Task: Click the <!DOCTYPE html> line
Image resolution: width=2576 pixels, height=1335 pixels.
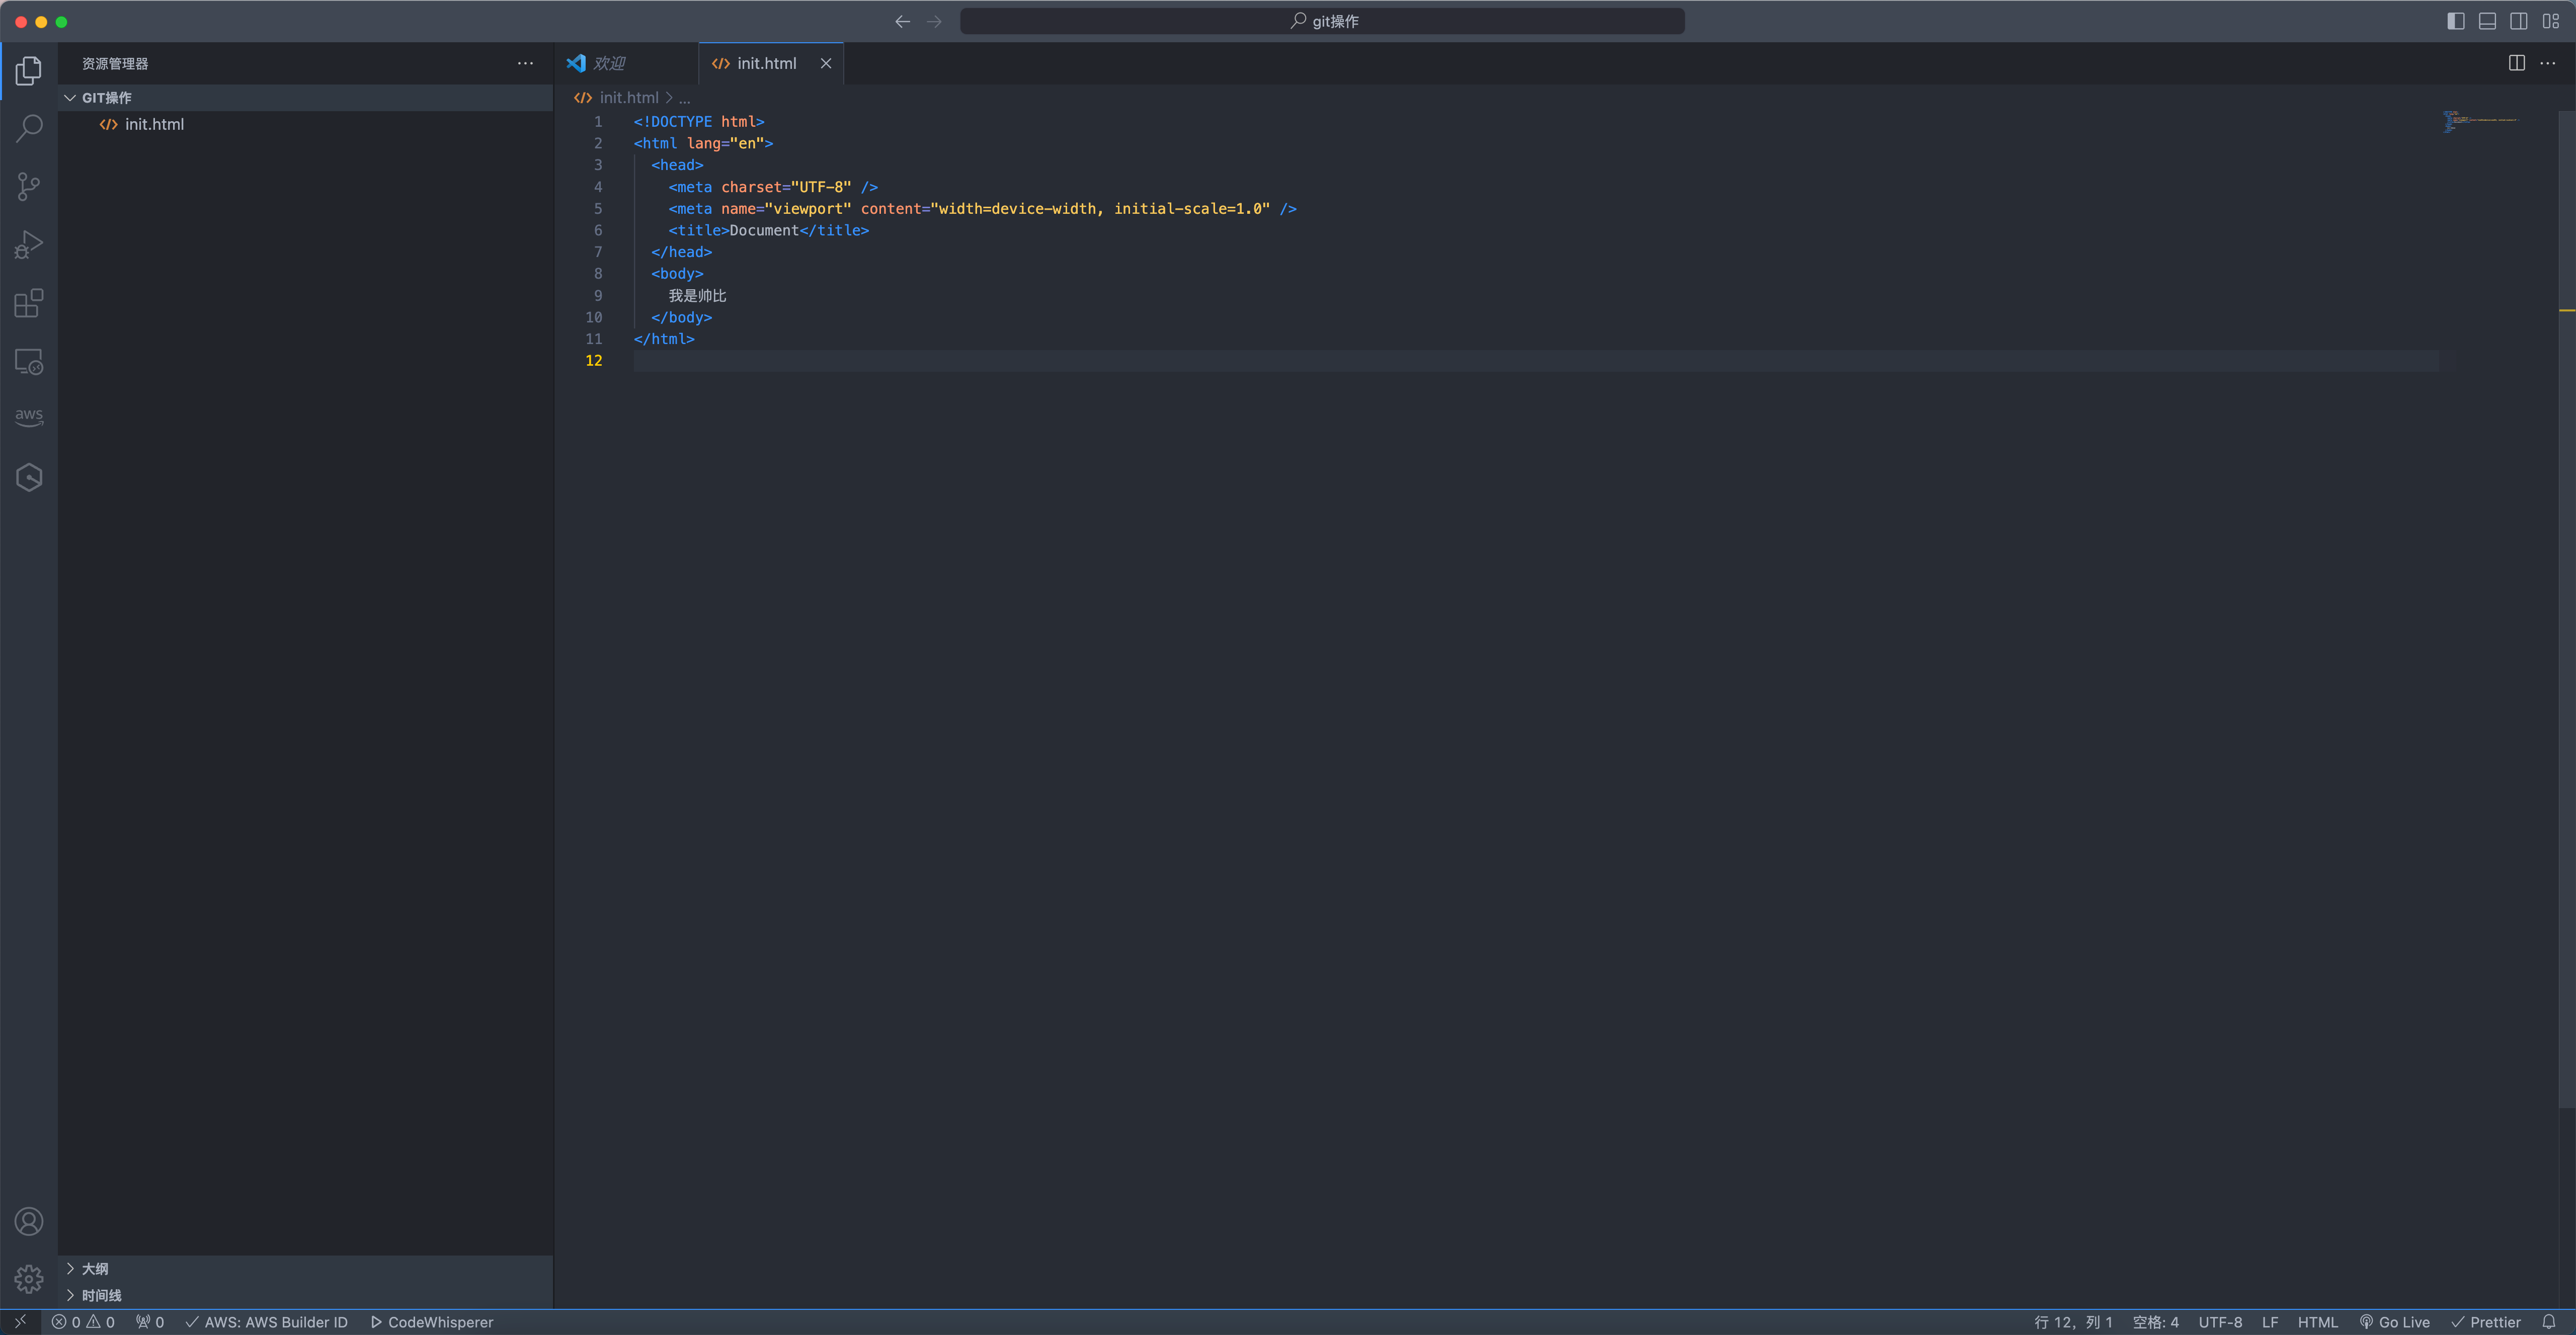Action: [699, 122]
